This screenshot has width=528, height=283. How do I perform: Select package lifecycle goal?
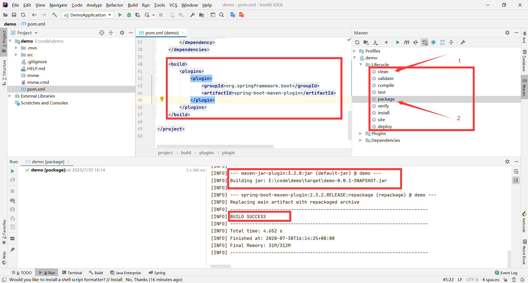click(386, 99)
